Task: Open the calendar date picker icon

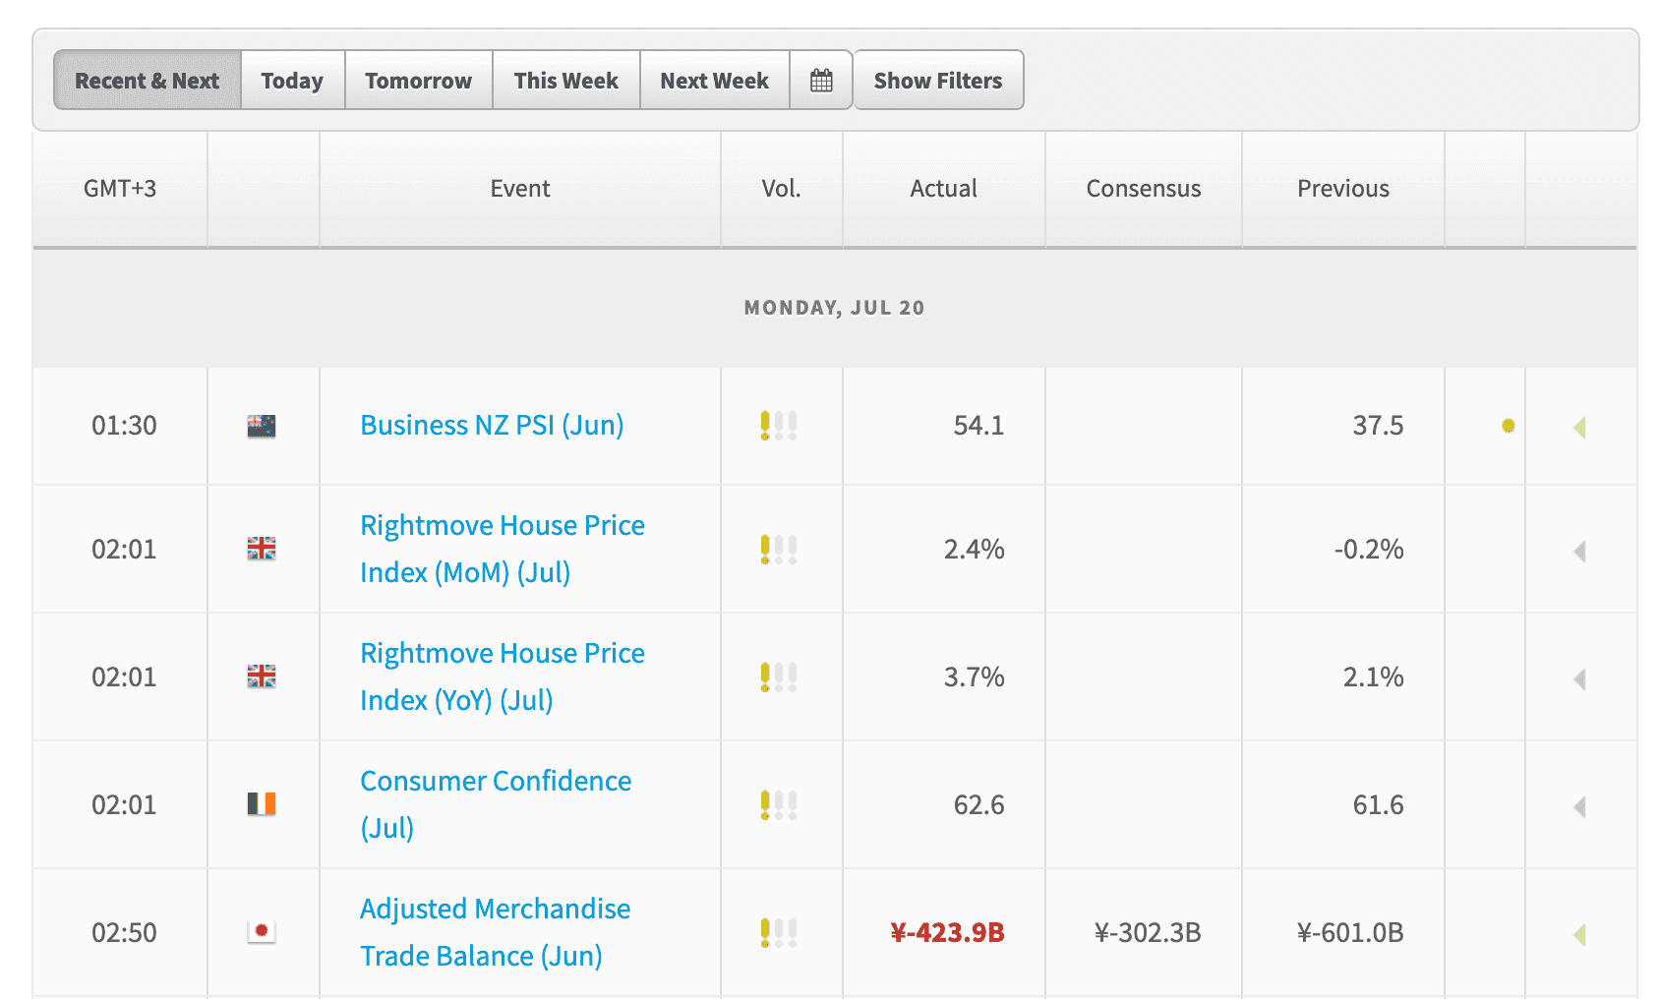Action: pos(821,81)
